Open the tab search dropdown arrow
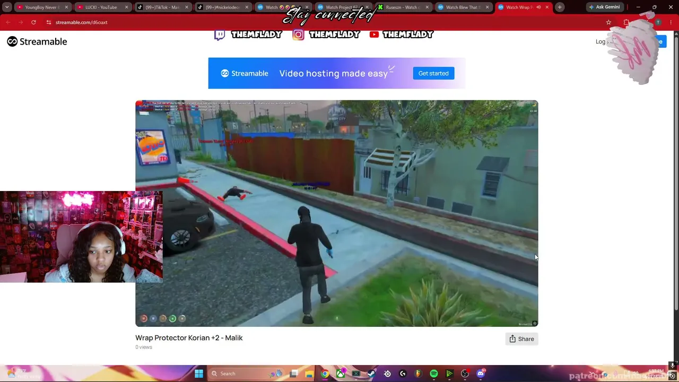Screen dimensions: 679x382 coord(7,7)
